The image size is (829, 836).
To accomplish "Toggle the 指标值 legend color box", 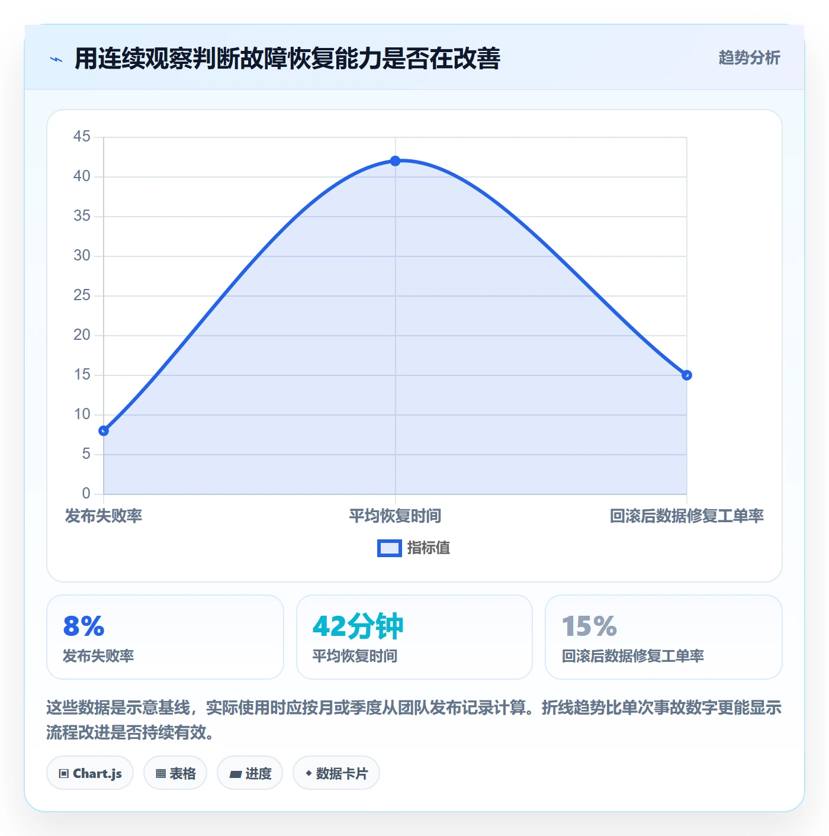I will tap(390, 548).
